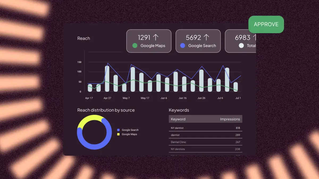Click the 'Reach distribution by source' heading
Image resolution: width=319 pixels, height=179 pixels.
tap(106, 110)
